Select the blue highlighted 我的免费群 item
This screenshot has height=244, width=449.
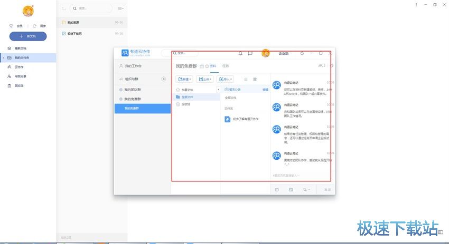coord(142,109)
